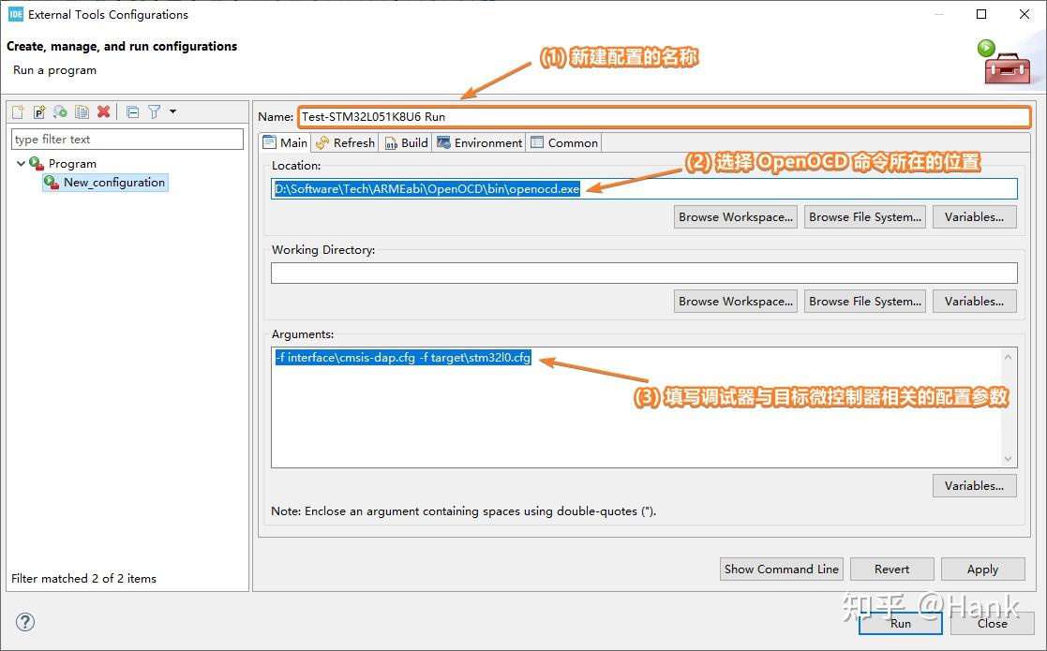Open the Common tab
The width and height of the screenshot is (1047, 651).
pyautogui.click(x=563, y=142)
